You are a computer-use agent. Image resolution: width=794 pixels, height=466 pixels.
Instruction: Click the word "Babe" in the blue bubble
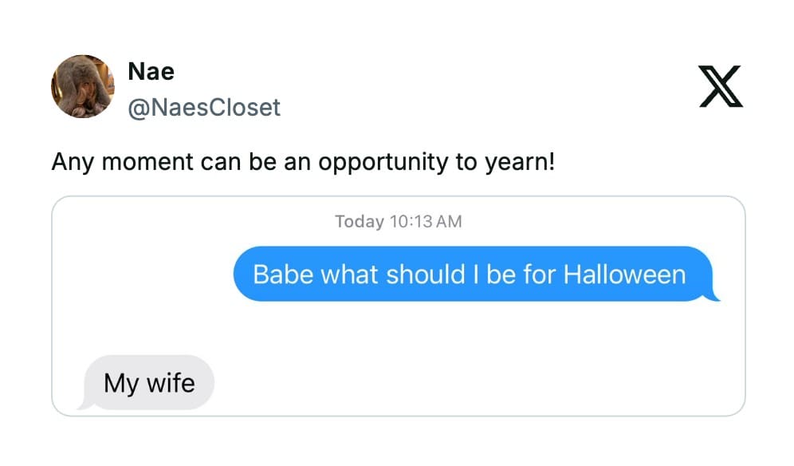point(284,274)
